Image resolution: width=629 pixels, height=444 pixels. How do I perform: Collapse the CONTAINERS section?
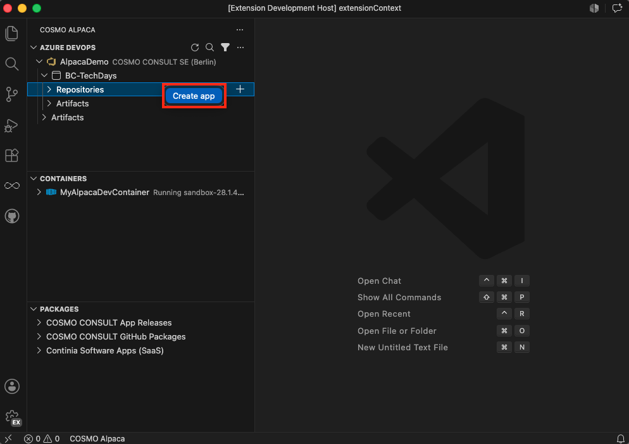pos(34,179)
